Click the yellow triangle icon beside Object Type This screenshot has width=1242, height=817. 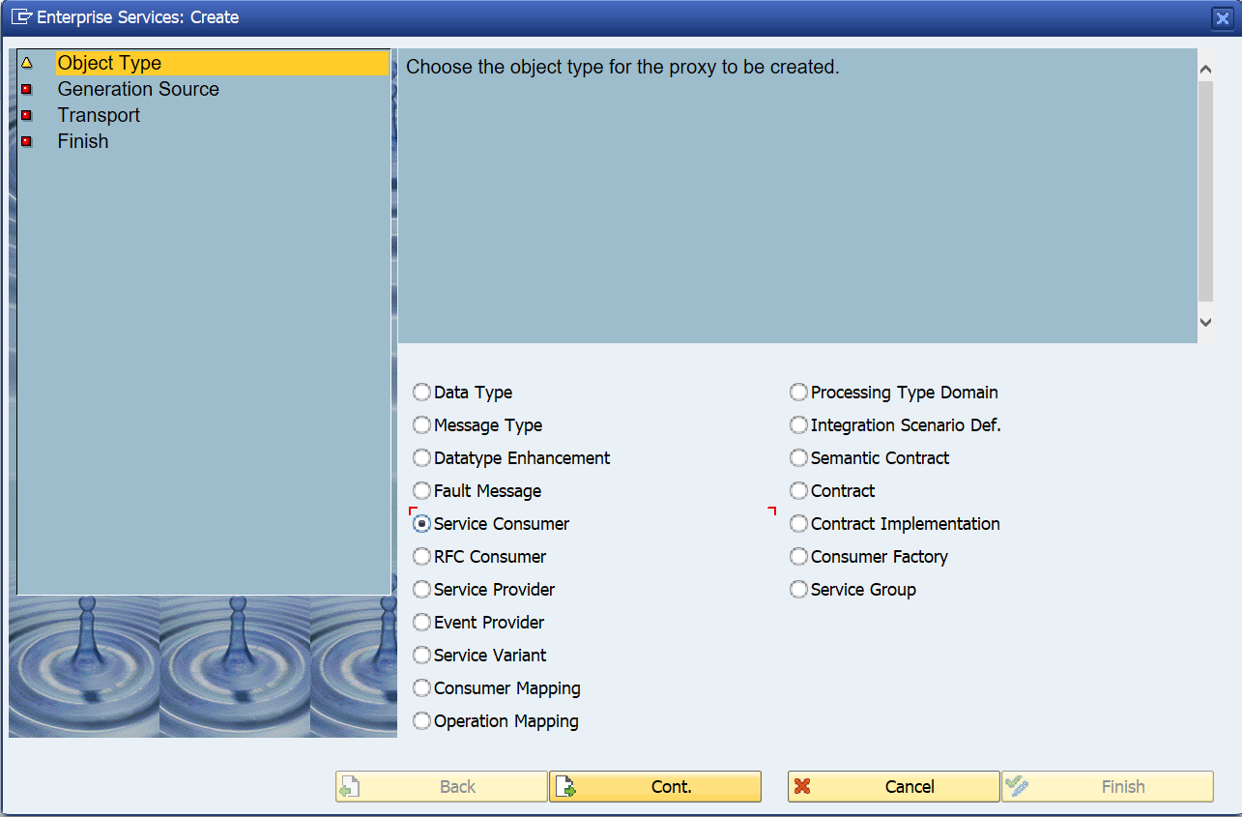(27, 63)
